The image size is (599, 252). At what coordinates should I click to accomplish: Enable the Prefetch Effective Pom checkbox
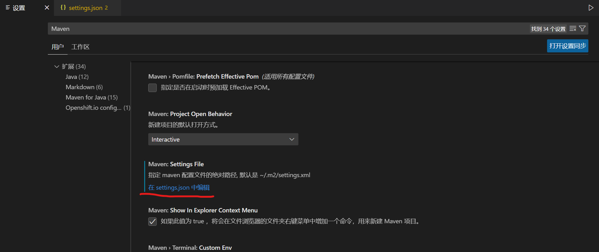152,88
